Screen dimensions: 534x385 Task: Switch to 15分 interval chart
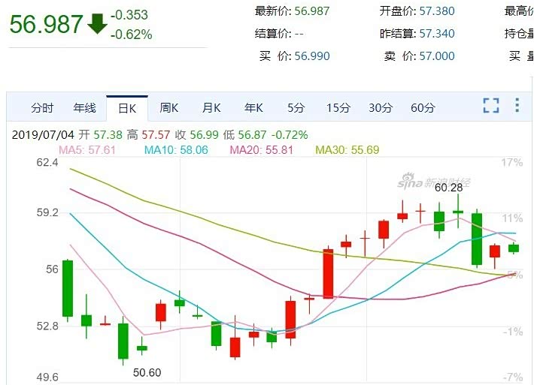coord(338,108)
